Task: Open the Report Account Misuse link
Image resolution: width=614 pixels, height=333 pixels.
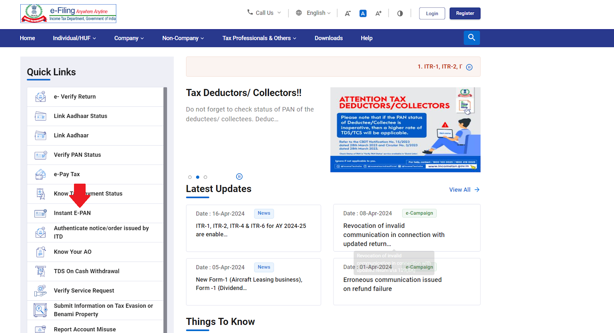Action: (95, 327)
